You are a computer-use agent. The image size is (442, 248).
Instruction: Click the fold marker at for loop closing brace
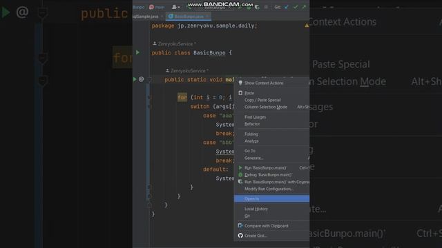[150, 196]
